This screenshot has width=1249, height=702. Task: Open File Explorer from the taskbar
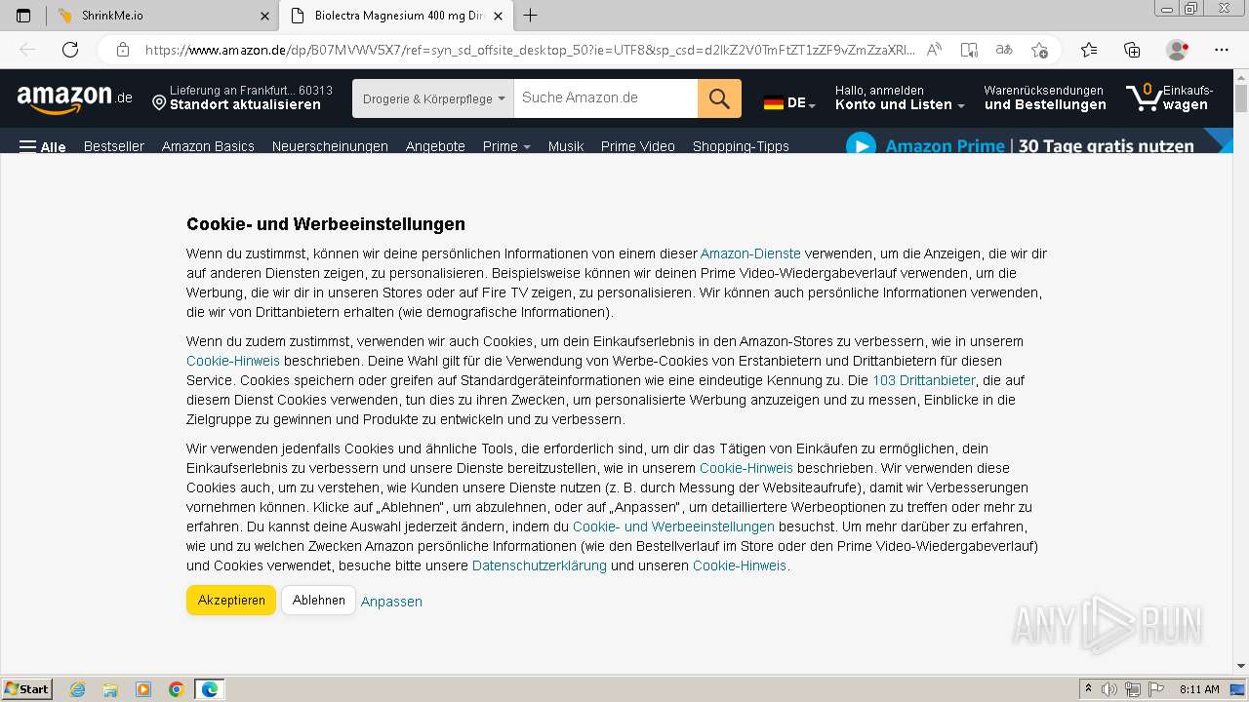[110, 689]
